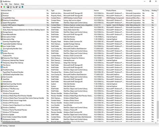Select the Windows Update entry
The height and width of the screenshot is (127, 159).
[x=8, y=115]
